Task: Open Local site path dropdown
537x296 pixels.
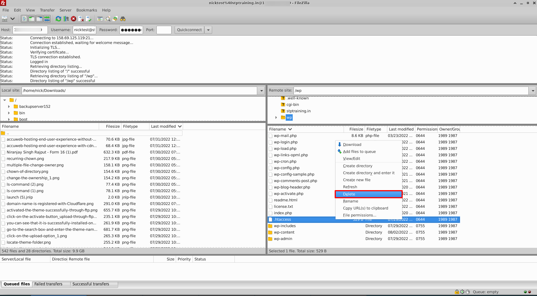Action: [x=261, y=91]
